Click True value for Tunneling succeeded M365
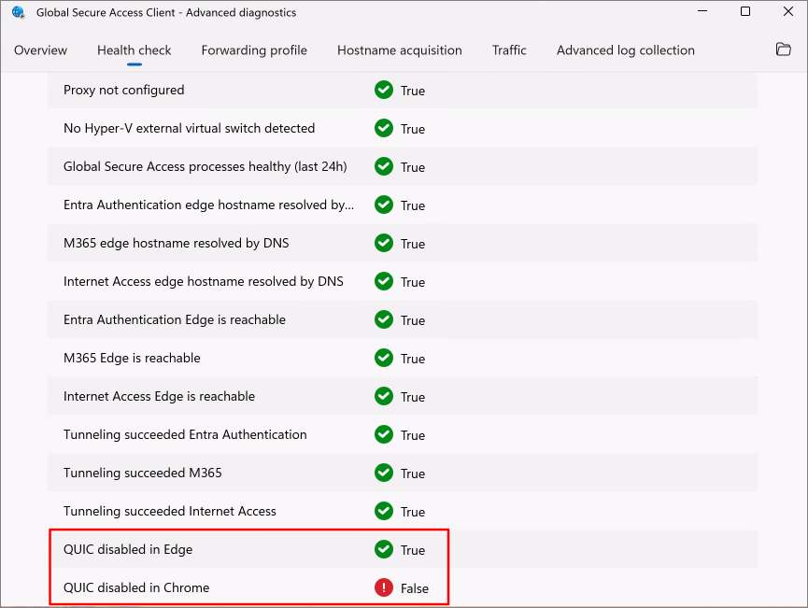 coord(413,474)
